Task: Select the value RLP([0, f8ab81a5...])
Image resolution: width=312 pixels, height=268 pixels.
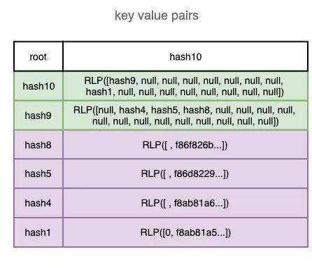Action: click(185, 232)
